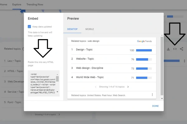Screen dimensions: 187x124
Task: Click the DONE button
Action: 155,106
